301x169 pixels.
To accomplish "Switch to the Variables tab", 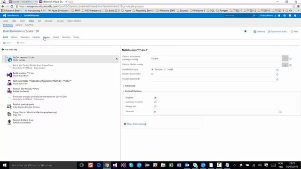I will point(36,37).
